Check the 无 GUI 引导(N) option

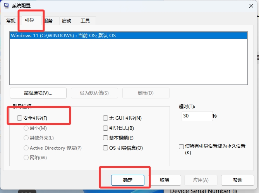click(x=105, y=118)
